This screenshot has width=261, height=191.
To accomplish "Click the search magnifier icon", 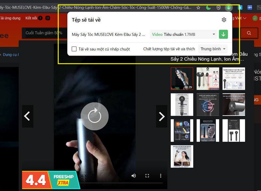I will [x=249, y=33].
